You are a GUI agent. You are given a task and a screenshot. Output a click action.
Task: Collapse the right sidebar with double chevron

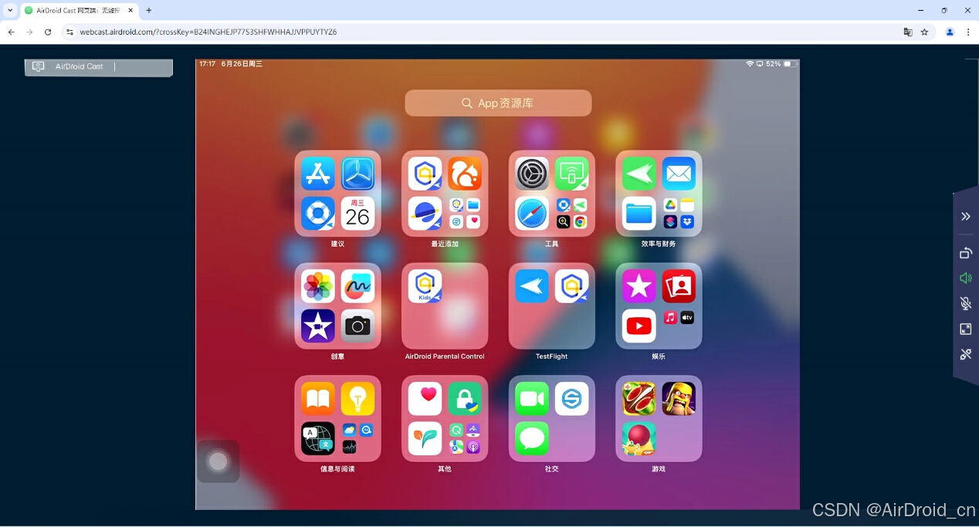(x=965, y=216)
